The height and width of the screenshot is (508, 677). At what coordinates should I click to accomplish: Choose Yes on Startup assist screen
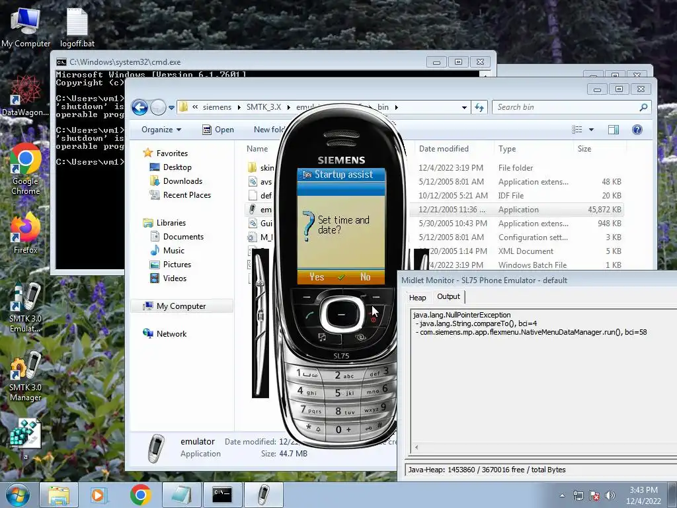[x=317, y=277]
